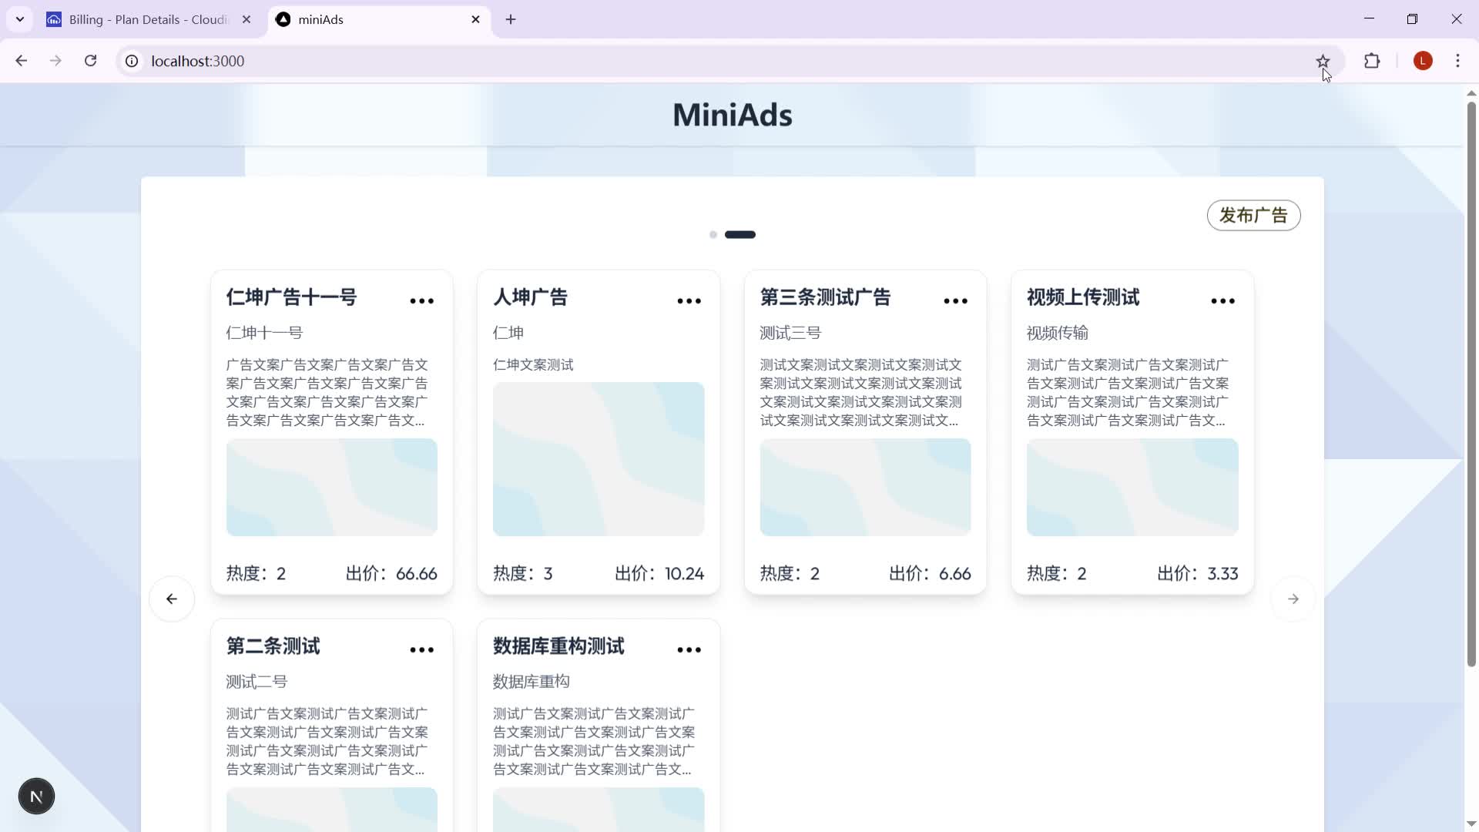View site information icon in address bar

(132, 61)
